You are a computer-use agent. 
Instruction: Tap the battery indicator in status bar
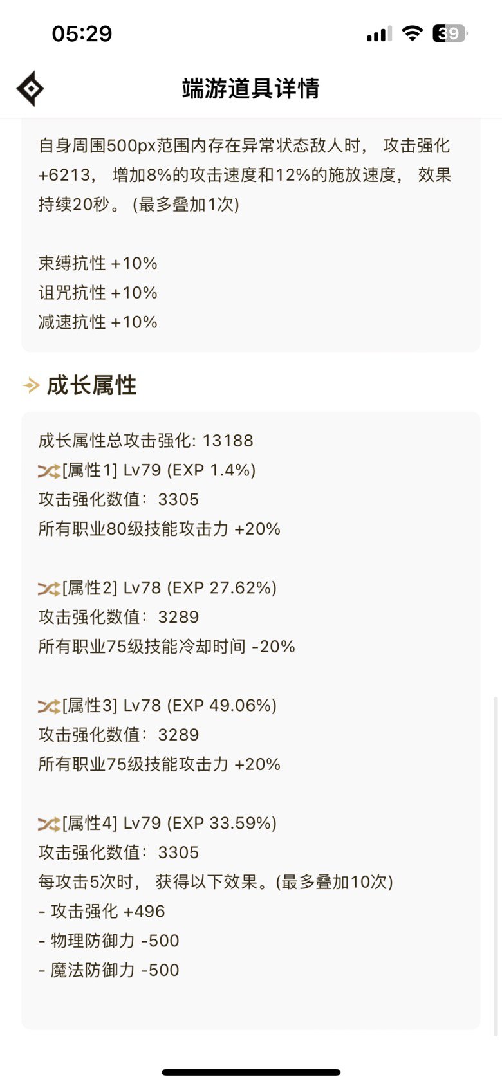(450, 33)
